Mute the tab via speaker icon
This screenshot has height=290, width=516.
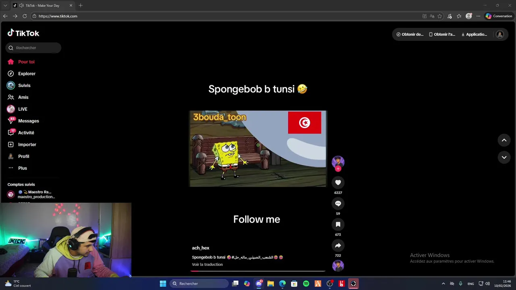pos(21,5)
